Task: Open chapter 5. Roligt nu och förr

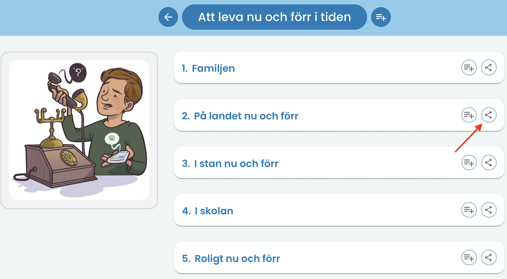Action: [x=231, y=259]
